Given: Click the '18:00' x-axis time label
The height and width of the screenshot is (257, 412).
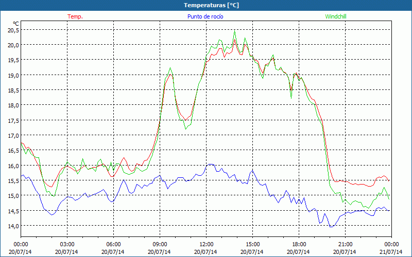Looking at the screenshot, I should pyautogui.click(x=299, y=244).
